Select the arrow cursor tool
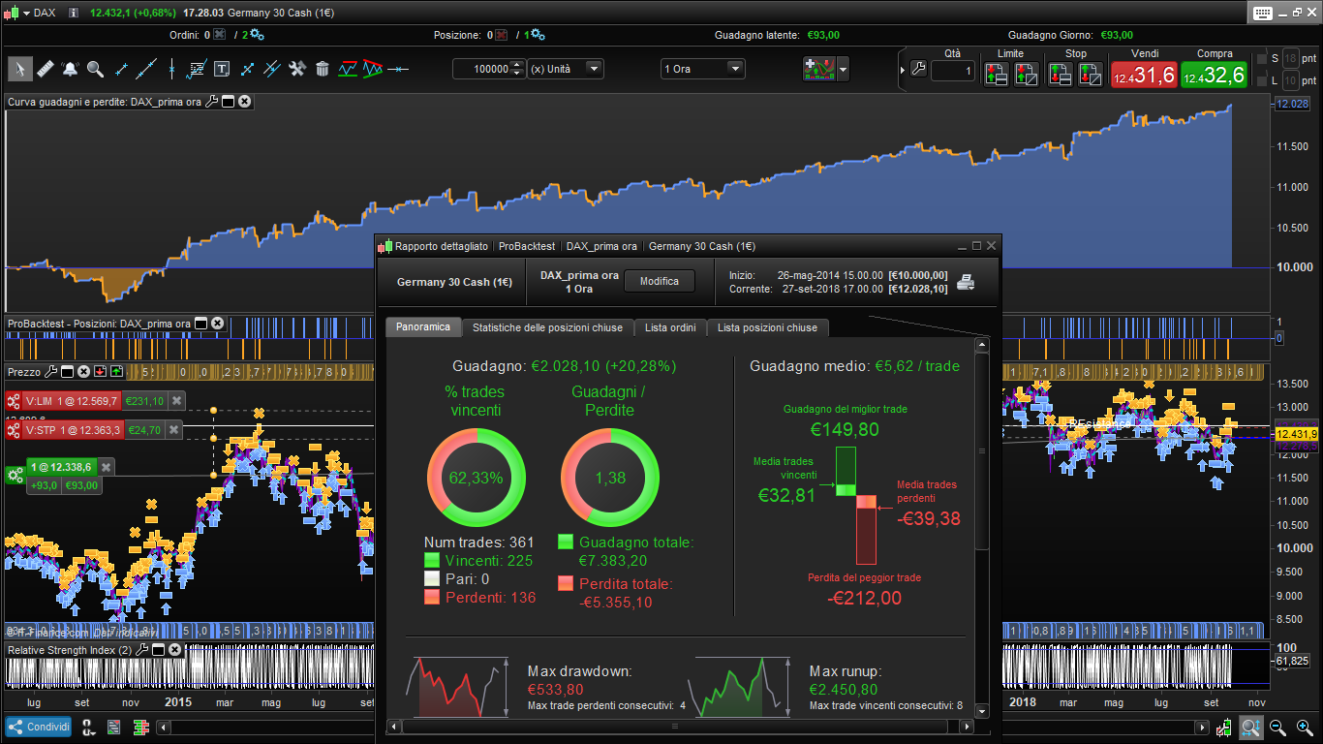Viewport: 1323px width, 744px height. [x=20, y=69]
